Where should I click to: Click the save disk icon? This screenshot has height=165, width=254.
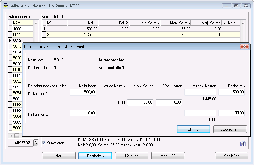coord(242,143)
